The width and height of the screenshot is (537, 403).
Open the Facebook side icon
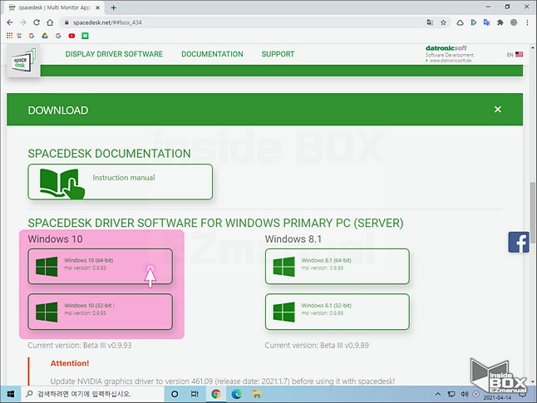point(519,242)
